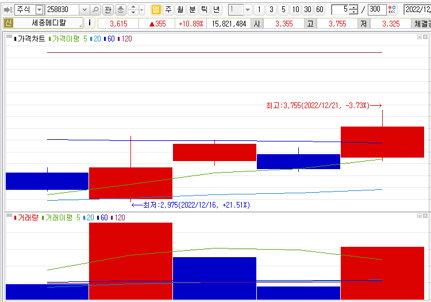Click the high price 3,755

tap(337, 24)
